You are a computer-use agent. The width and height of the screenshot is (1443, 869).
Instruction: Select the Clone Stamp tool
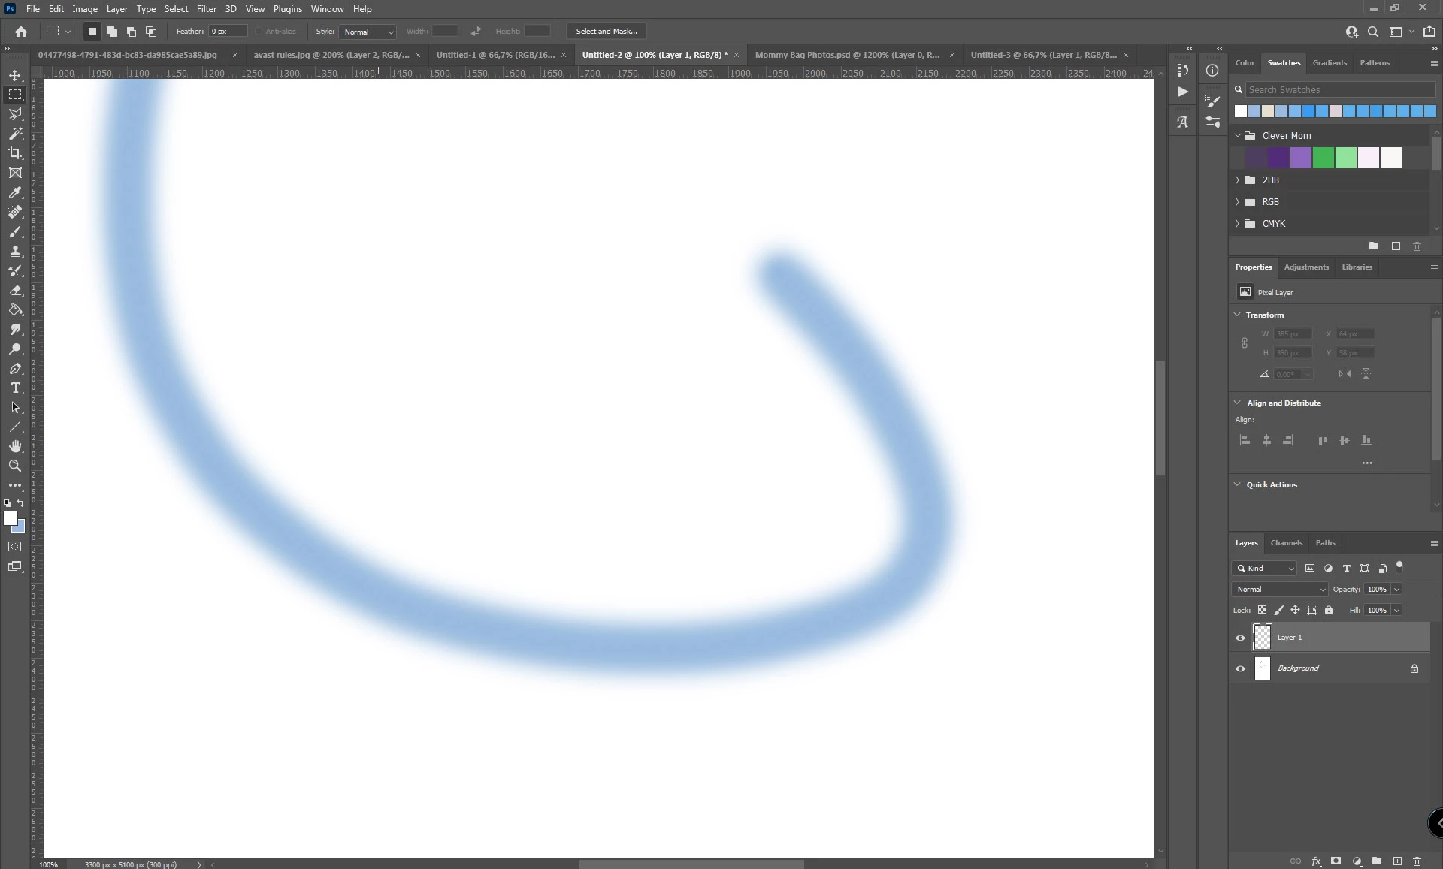pyautogui.click(x=15, y=251)
